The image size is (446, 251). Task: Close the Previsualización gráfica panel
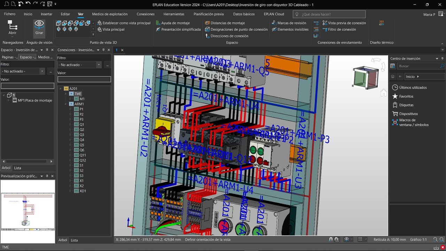pyautogui.click(x=52, y=176)
